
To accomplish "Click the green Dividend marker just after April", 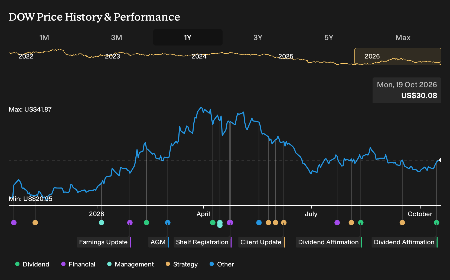I will point(213,223).
